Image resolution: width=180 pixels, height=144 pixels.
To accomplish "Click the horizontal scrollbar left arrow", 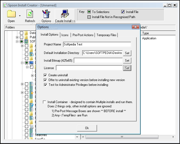I will [x=83, y=137].
